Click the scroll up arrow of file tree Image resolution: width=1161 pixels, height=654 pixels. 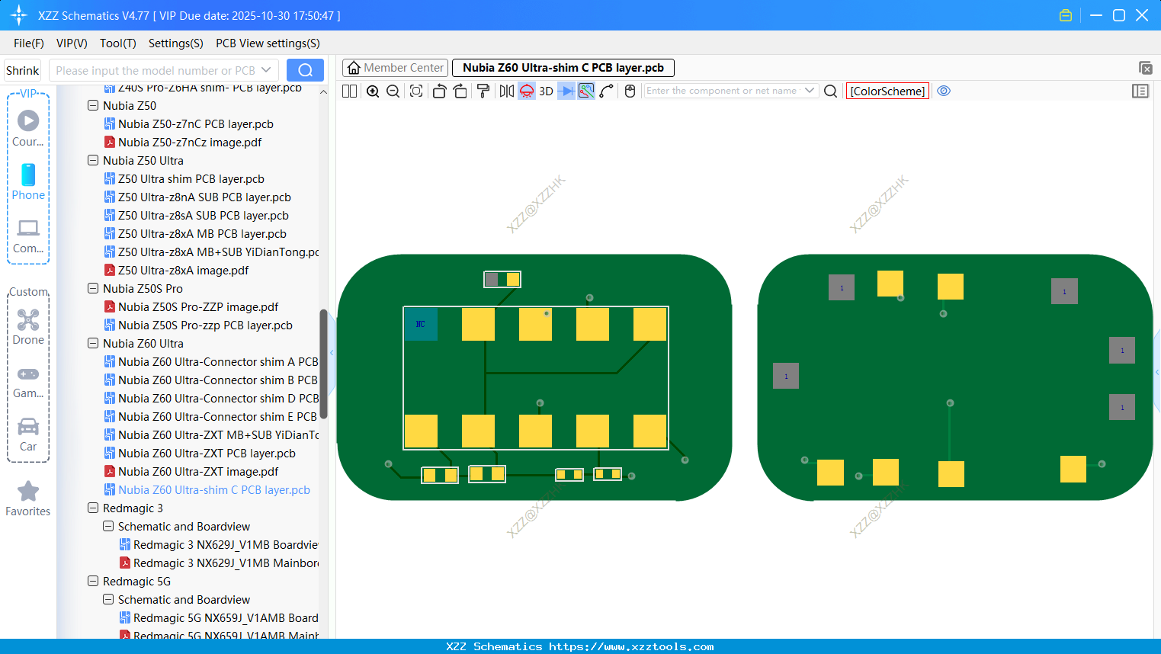pos(323,92)
